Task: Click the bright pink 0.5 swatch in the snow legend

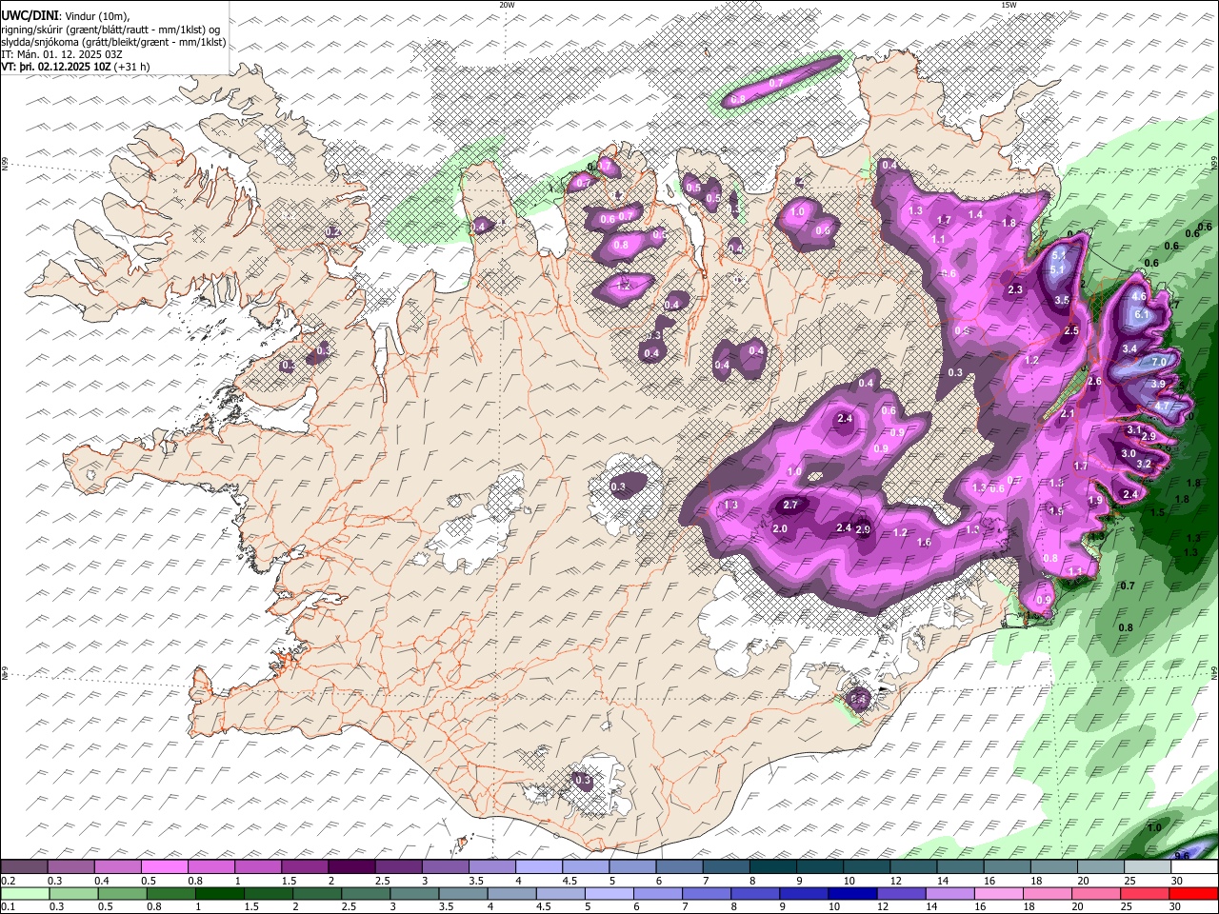Action: 165,867
